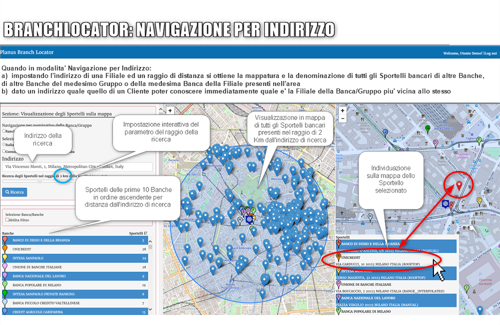Screen dimensions: 500x325
Task: Zoom in on the right map
Action: (342, 110)
